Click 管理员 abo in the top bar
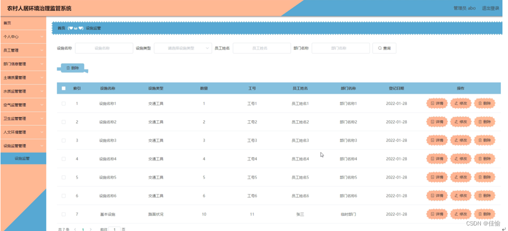Viewport: 508px width, 231px height. [465, 9]
